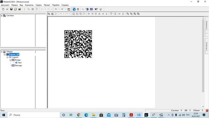Open the Правка menu
The width and height of the screenshot is (209, 118).
click(14, 5)
